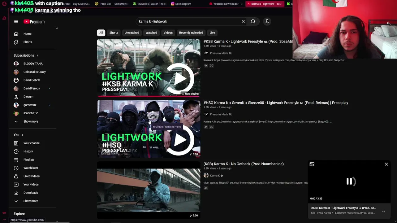This screenshot has height=223, width=397.
Task: Collapse sidebar scroll up arrow
Action: coord(57,28)
